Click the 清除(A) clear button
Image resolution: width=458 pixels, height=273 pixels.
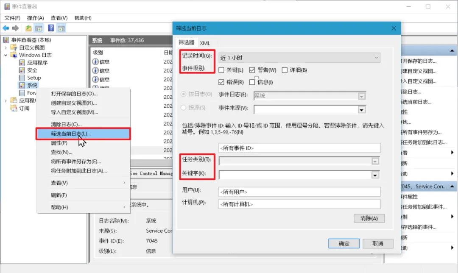pos(369,218)
